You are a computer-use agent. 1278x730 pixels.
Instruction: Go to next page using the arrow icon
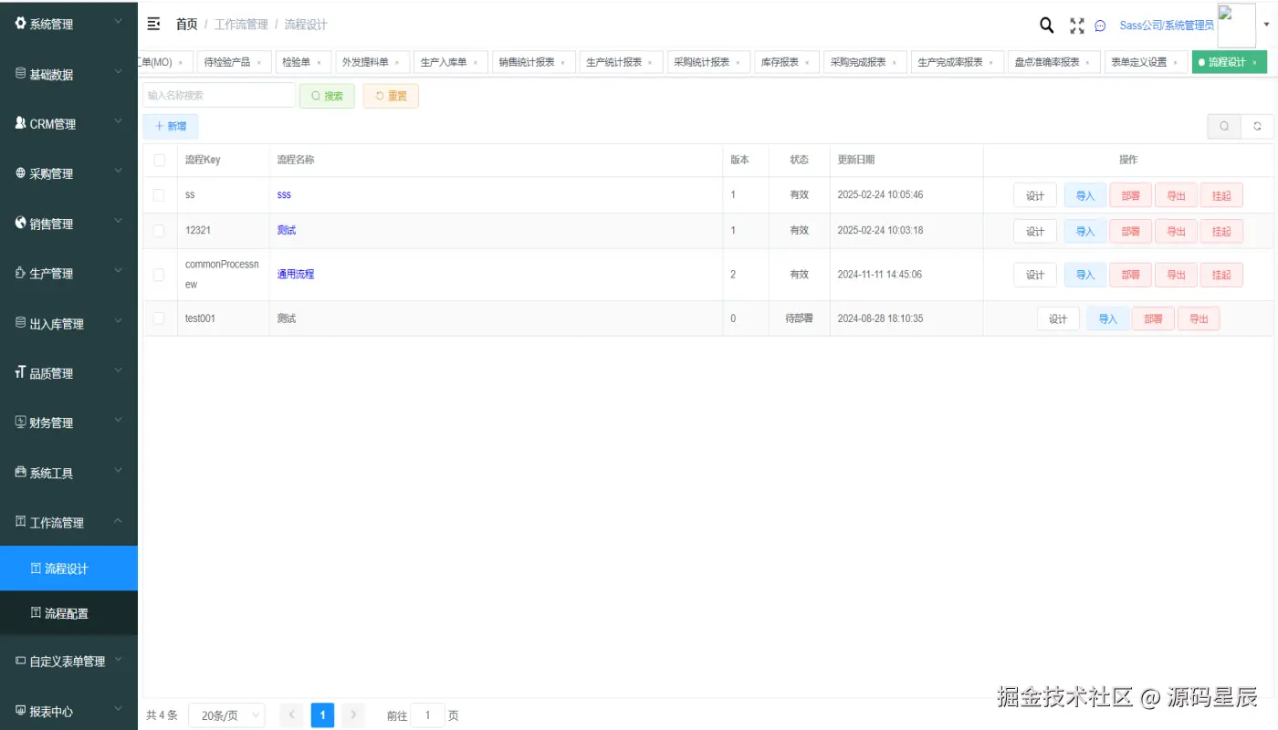pos(353,715)
